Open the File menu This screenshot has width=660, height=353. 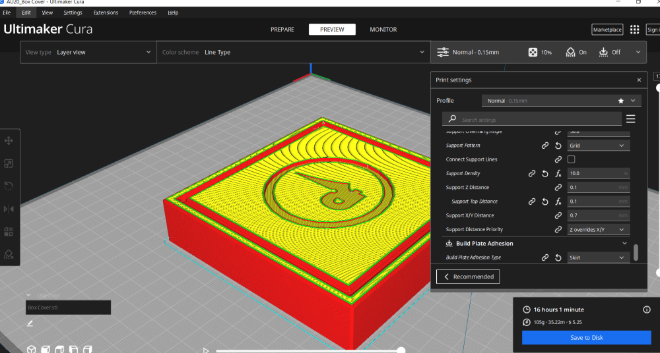(7, 13)
